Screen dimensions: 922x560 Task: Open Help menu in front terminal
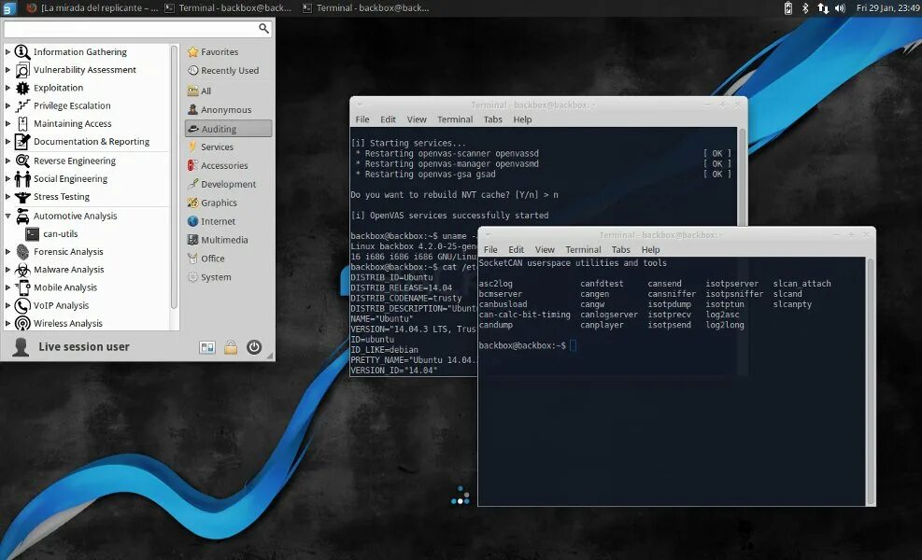(x=650, y=250)
